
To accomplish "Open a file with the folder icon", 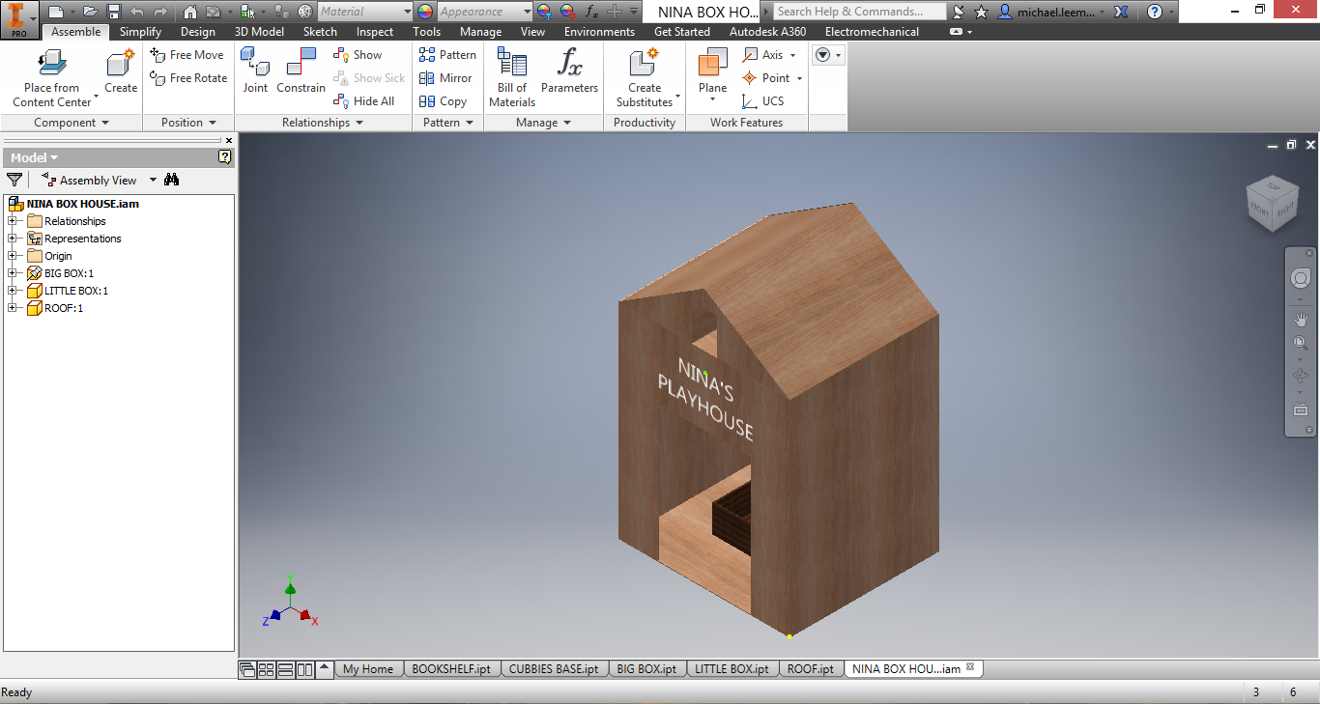I will pos(90,12).
